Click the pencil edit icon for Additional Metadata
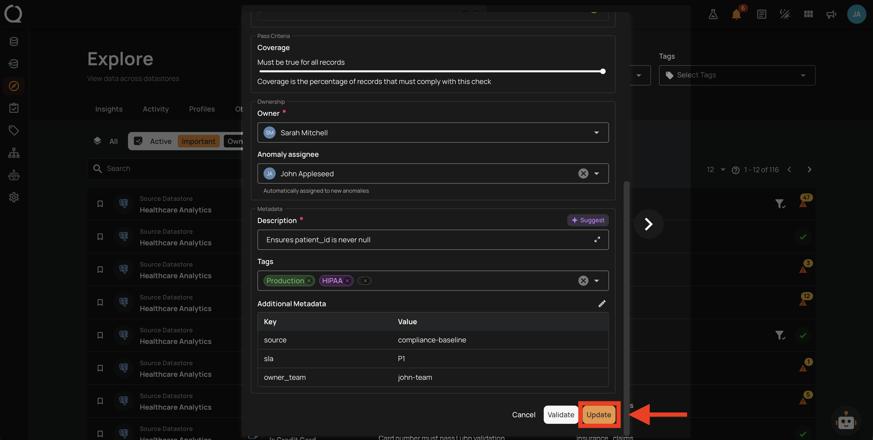Viewport: 873px width, 440px height. coord(602,304)
